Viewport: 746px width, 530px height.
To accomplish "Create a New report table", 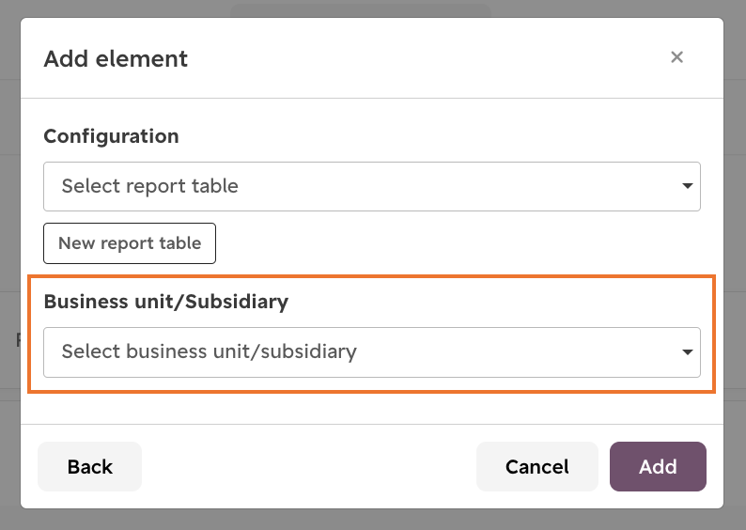I will 130,243.
